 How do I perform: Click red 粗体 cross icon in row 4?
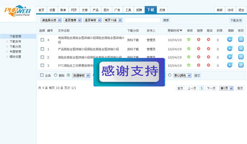click(208, 40)
